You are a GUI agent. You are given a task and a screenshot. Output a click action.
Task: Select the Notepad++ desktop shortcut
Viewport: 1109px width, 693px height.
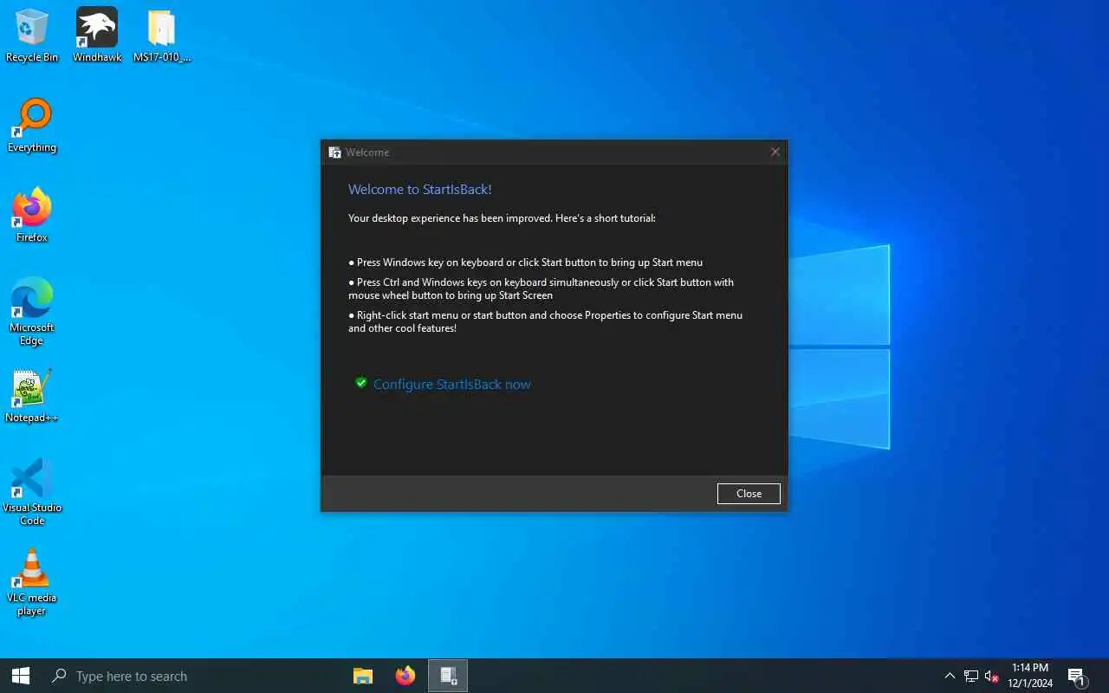pos(32,396)
